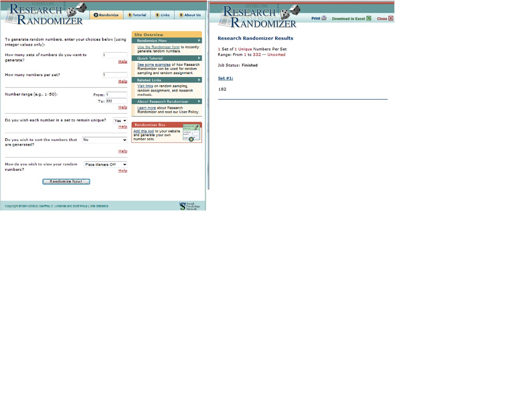523x417 pixels.
Task: Click the Social Psychology Network logo
Action: click(190, 206)
